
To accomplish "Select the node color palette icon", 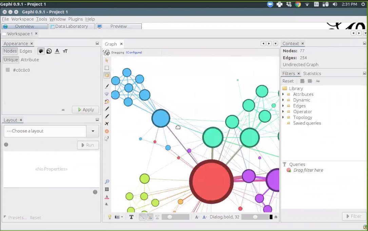I will pyautogui.click(x=41, y=51).
